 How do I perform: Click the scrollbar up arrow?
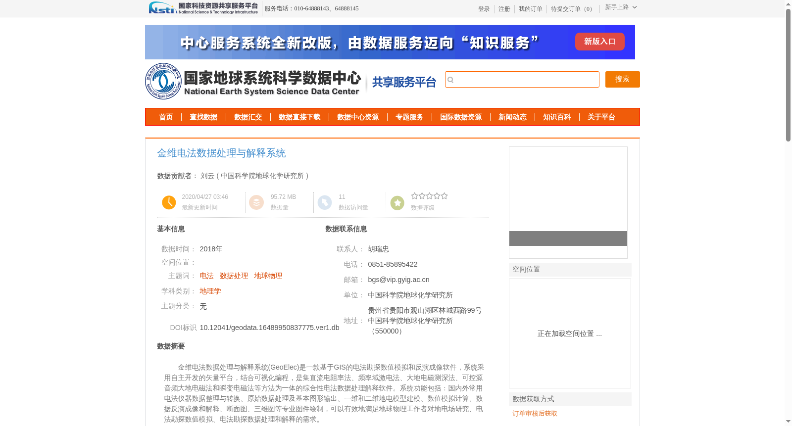[x=788, y=4]
